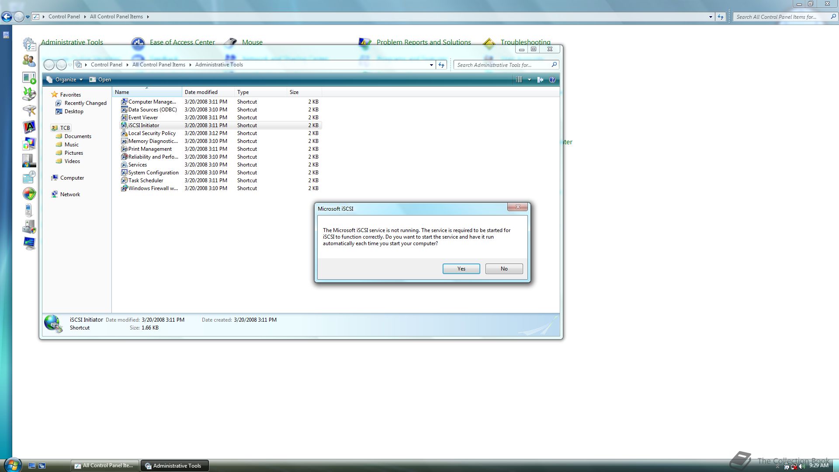Switch to Administrative Tools taskbar button
This screenshot has height=472, width=839.
click(x=174, y=466)
